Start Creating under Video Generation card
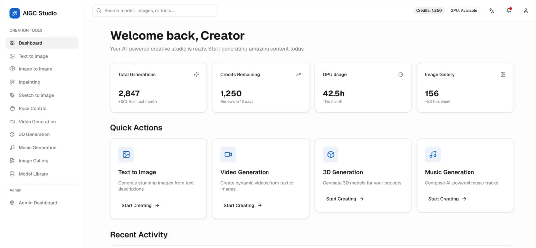The image size is (536, 248). tap(243, 206)
